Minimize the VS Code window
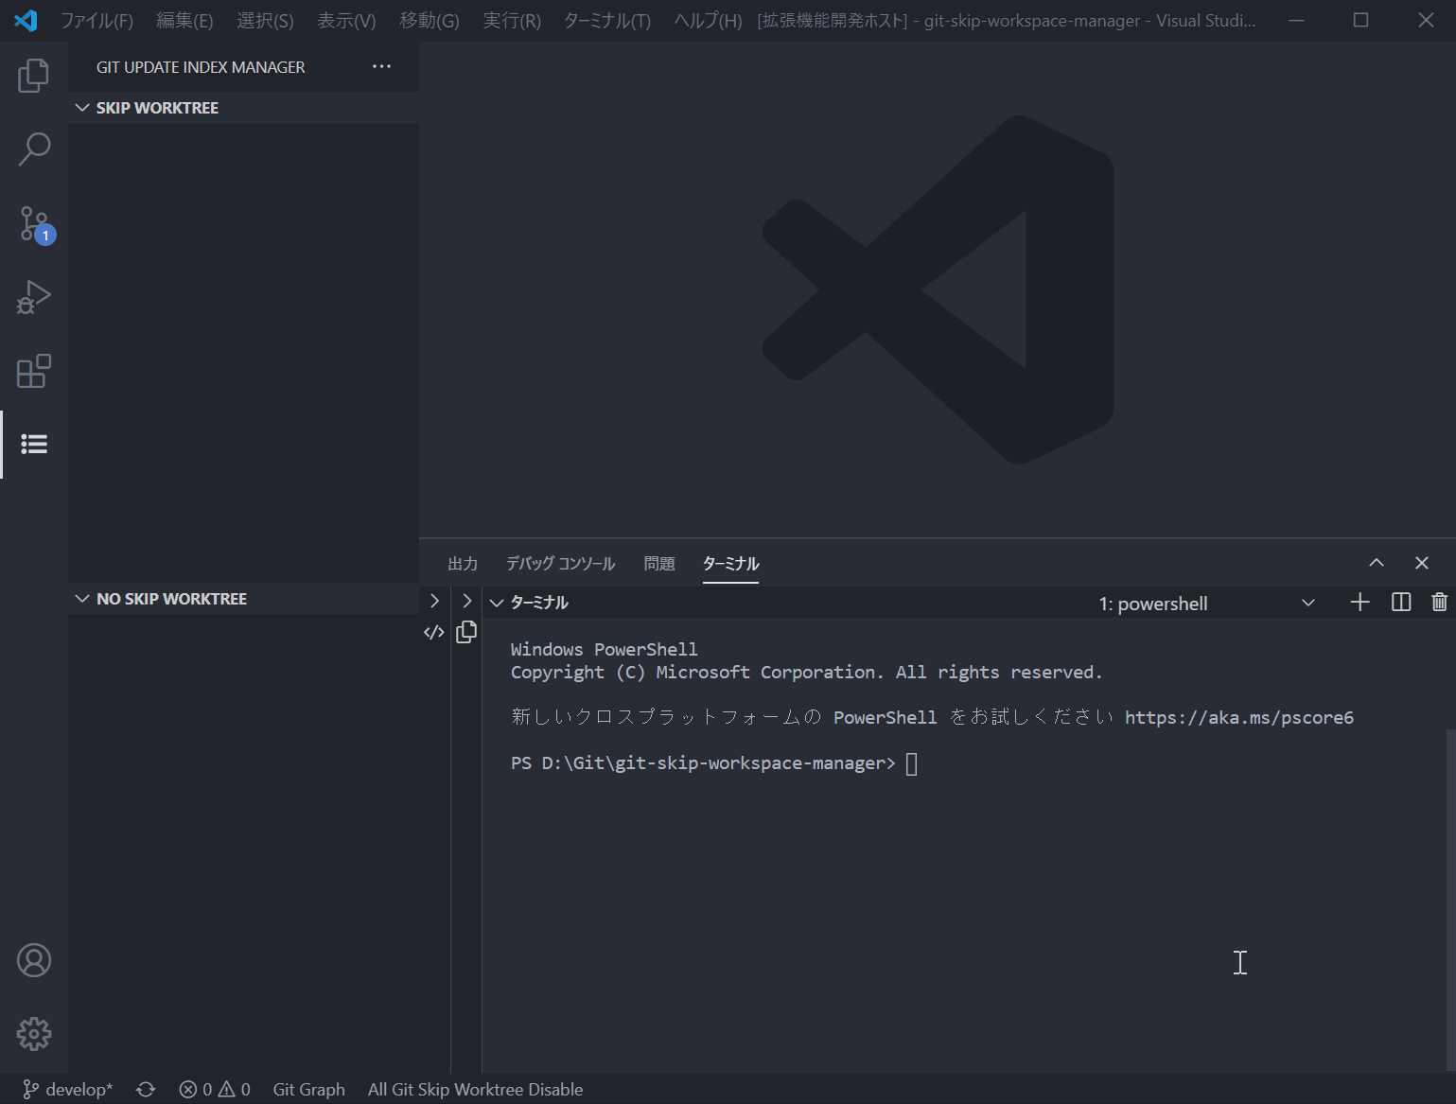The width and height of the screenshot is (1456, 1104). (1296, 20)
